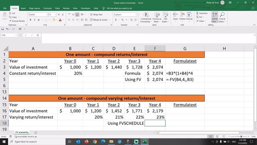Open the File tab
Screen dimensions: 257x145
click(x=5, y=8)
